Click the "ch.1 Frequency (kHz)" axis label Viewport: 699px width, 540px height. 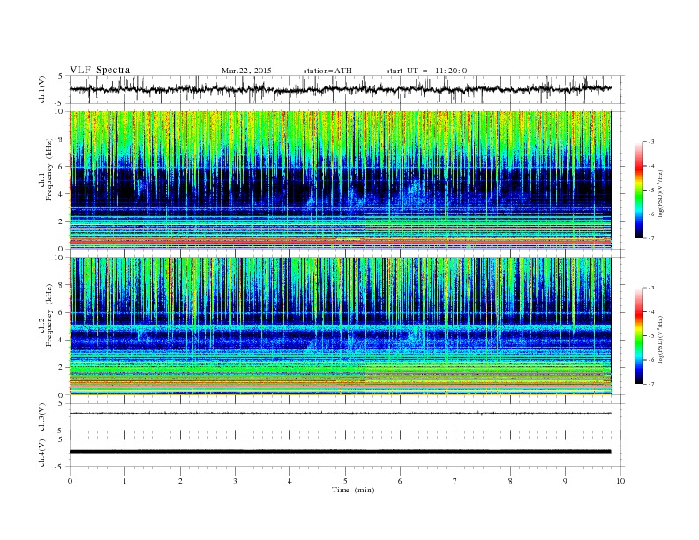(46, 169)
